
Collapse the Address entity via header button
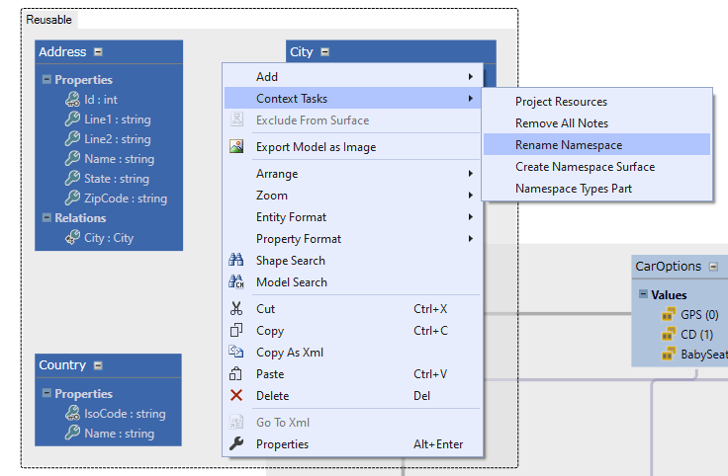point(98,52)
